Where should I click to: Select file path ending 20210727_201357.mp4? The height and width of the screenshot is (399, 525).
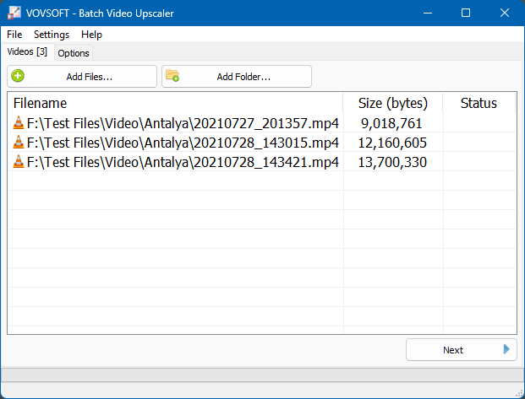183,123
